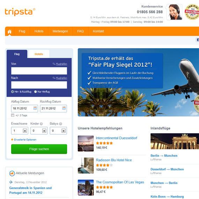Click the home icon in the orange navigation bar

[9, 31]
